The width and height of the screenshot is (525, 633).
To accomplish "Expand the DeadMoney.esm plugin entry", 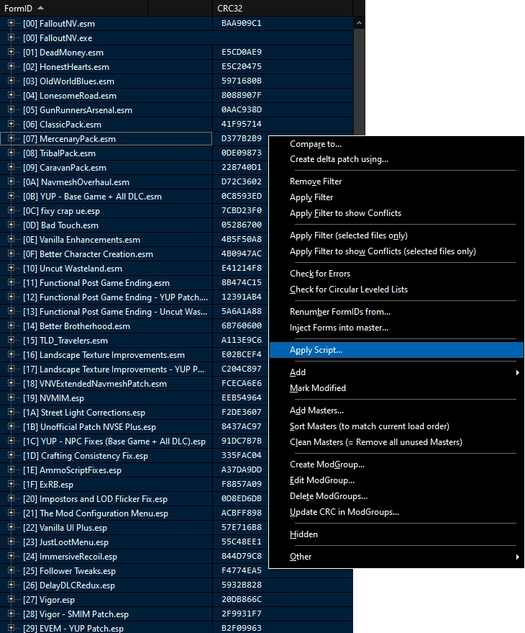I will 11,52.
